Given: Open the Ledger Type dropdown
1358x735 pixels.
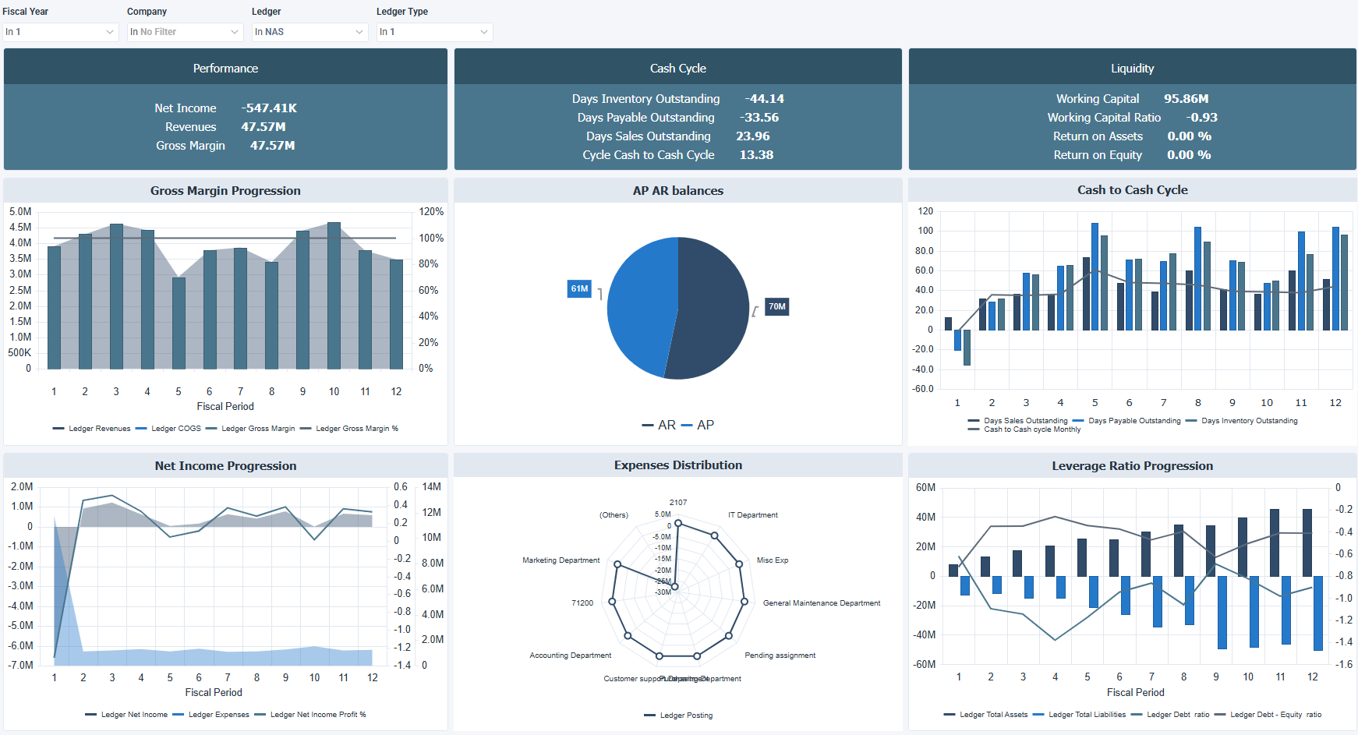Looking at the screenshot, I should (x=434, y=32).
